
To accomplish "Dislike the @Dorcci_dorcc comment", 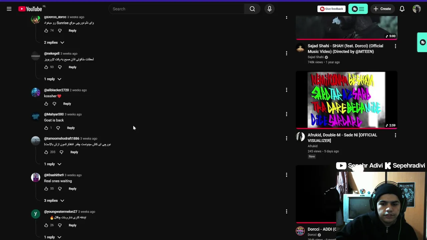I will pyautogui.click(x=60, y=30).
